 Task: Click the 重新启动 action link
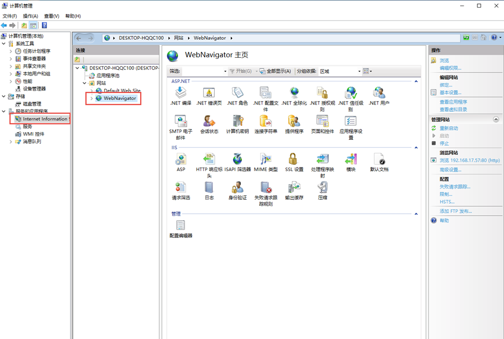pyautogui.click(x=449, y=128)
